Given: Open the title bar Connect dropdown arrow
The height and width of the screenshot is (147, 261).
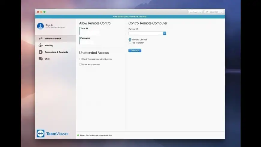Looking at the screenshot, I should [221, 12].
